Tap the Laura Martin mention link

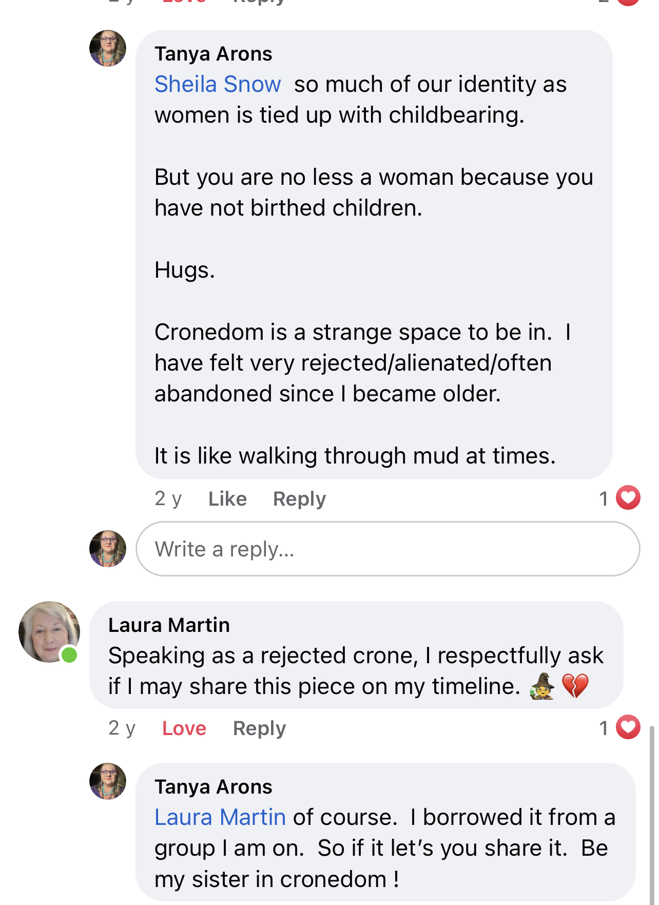pyautogui.click(x=220, y=817)
